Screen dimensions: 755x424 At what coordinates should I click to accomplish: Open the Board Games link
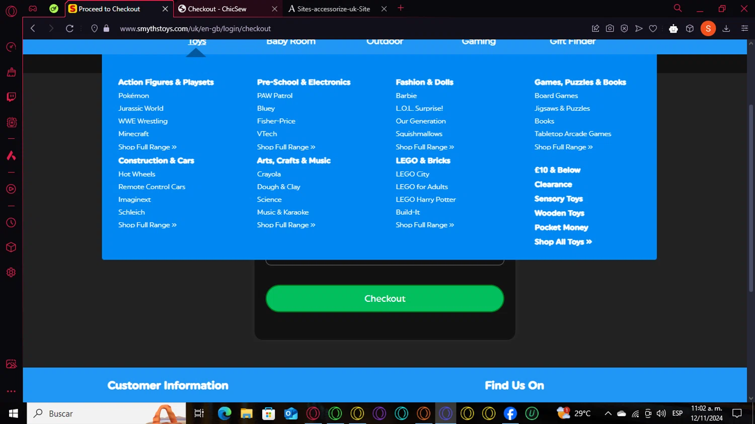tap(556, 96)
